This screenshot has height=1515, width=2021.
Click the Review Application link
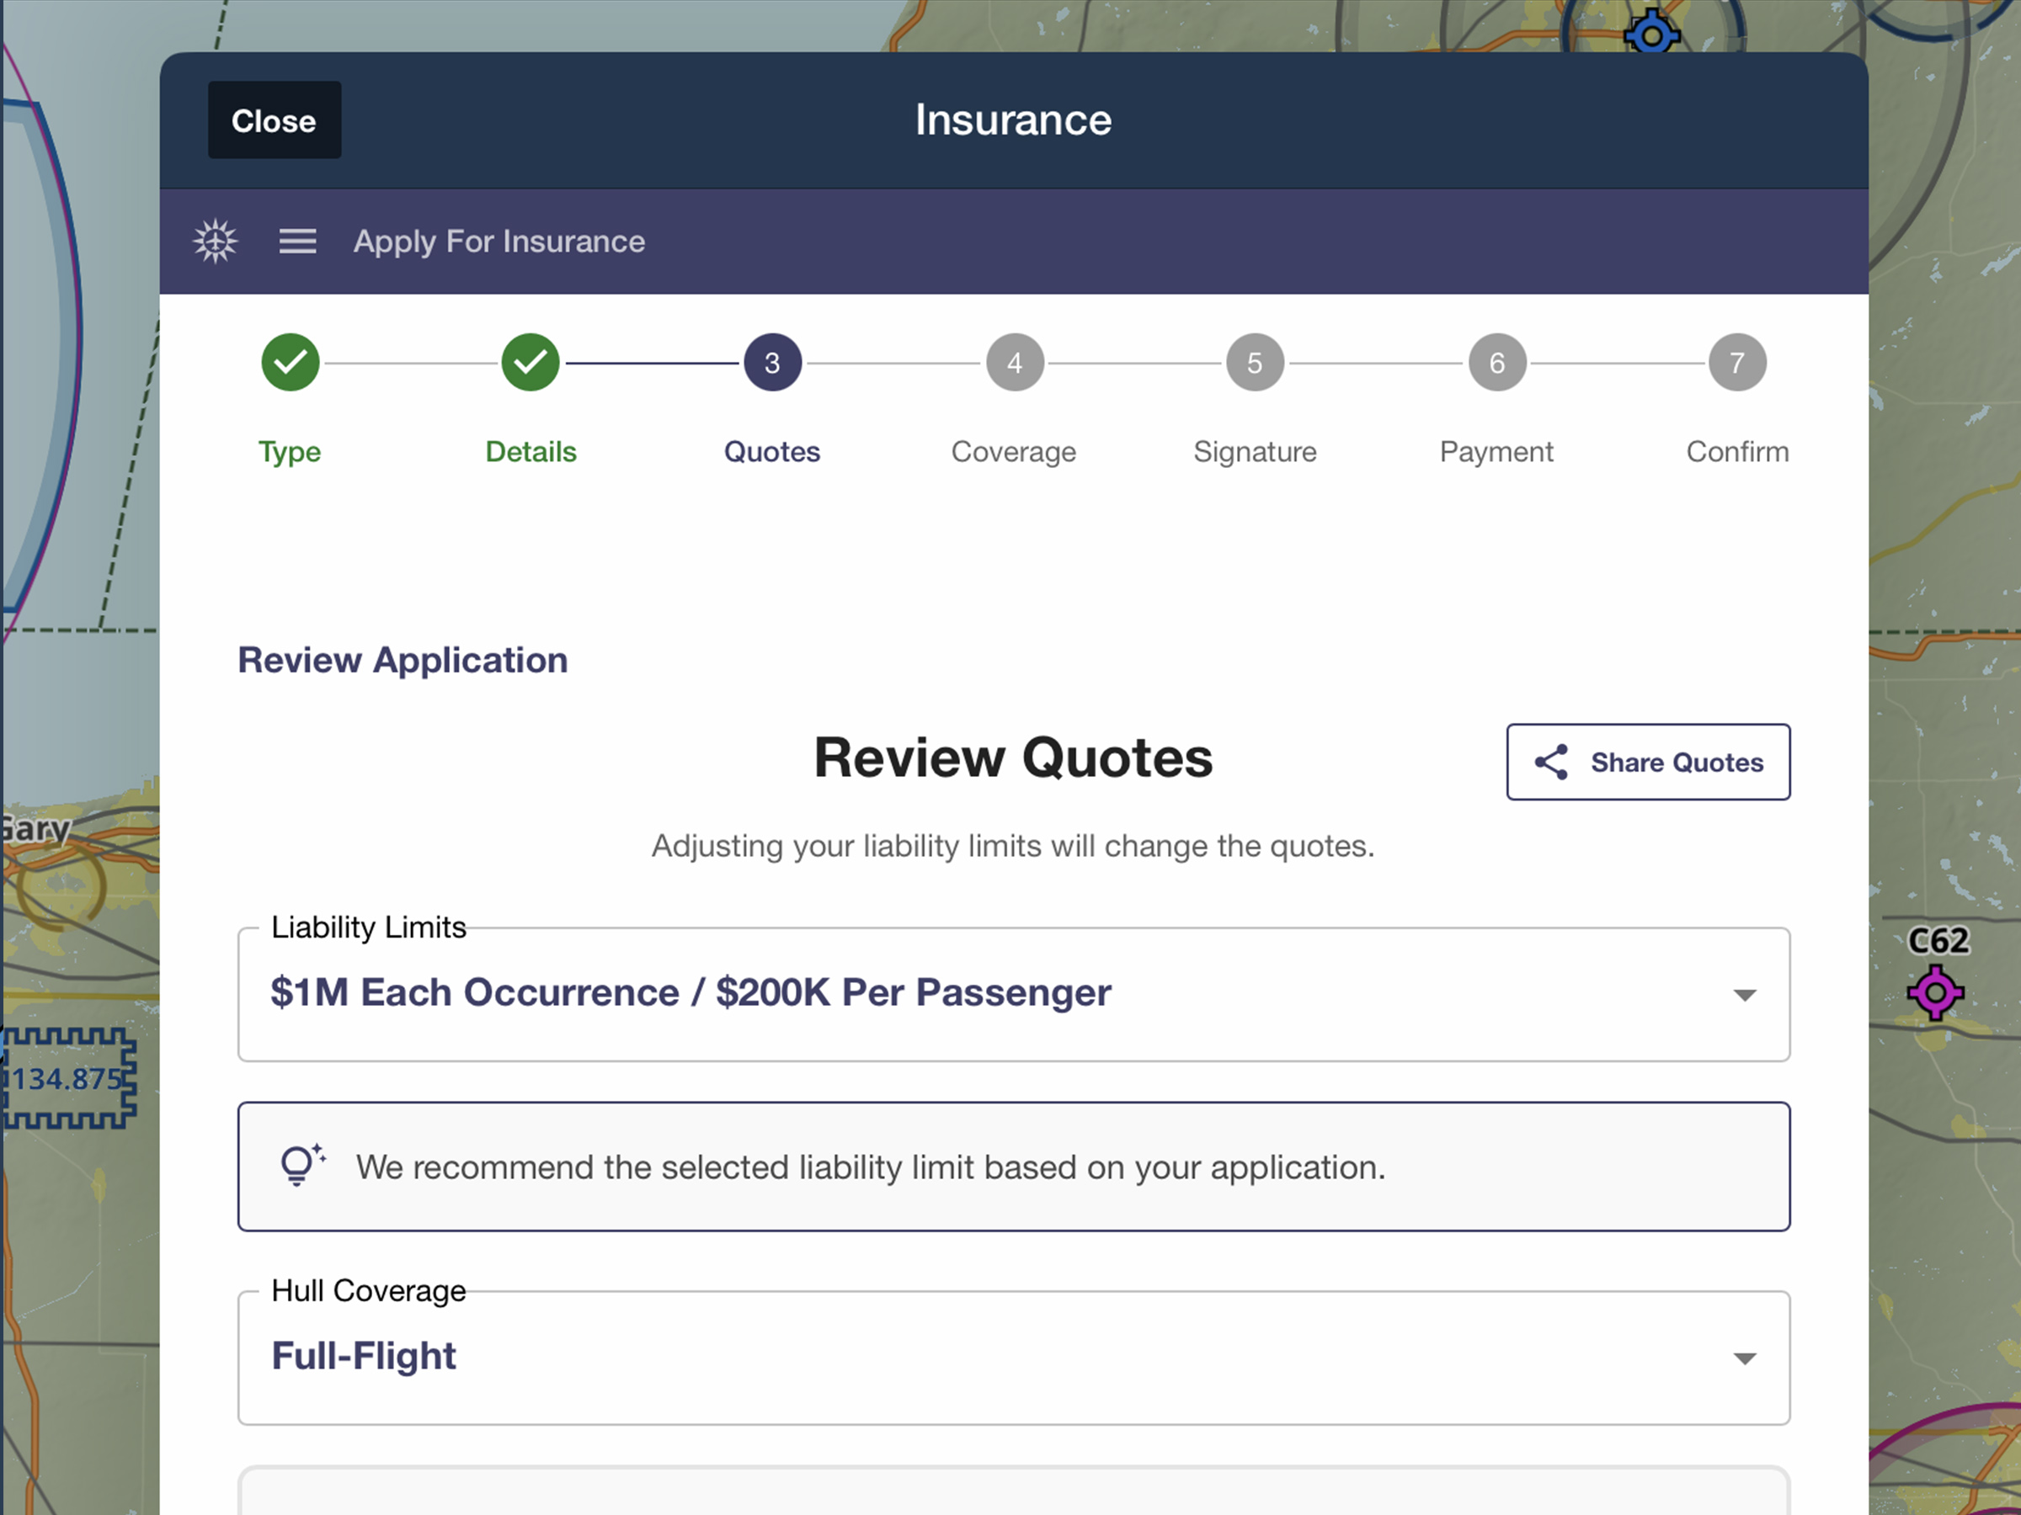click(403, 660)
